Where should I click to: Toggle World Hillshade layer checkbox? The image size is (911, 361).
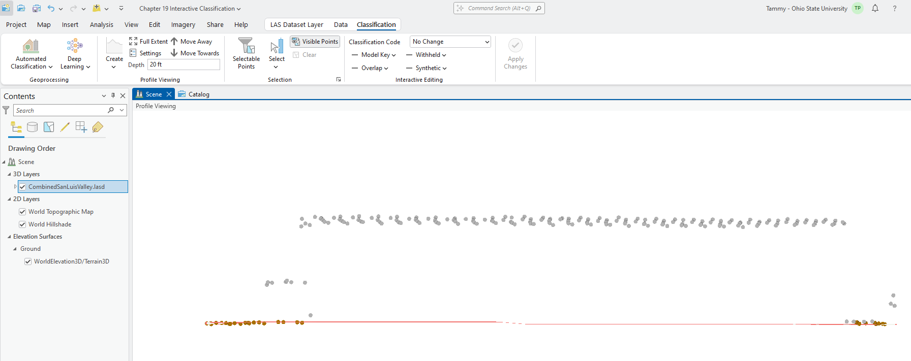click(22, 224)
